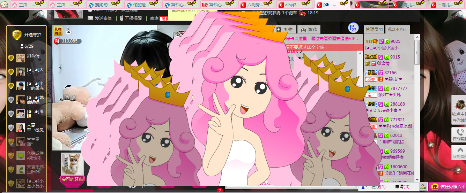Switch to the 管理员41 tab
Image resolution: width=466 pixels, height=193 pixels.
(374, 30)
